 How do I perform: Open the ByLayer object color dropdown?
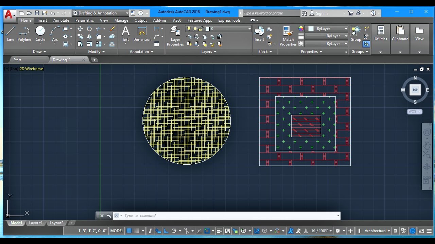[327, 29]
